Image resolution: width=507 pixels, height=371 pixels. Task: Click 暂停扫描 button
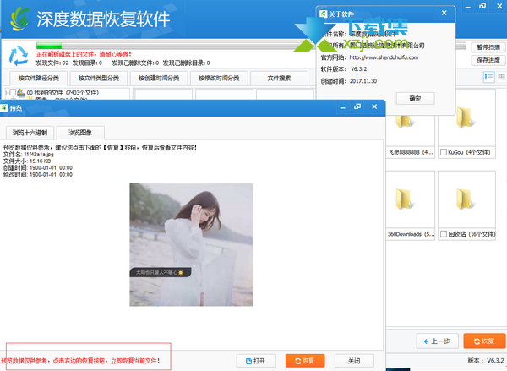tap(488, 47)
